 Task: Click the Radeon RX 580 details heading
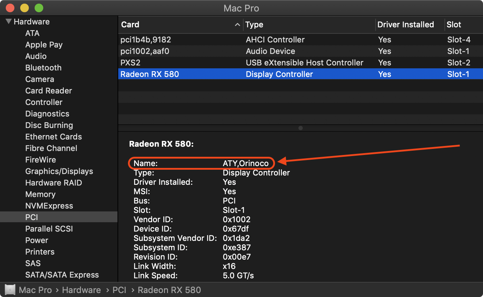point(161,144)
